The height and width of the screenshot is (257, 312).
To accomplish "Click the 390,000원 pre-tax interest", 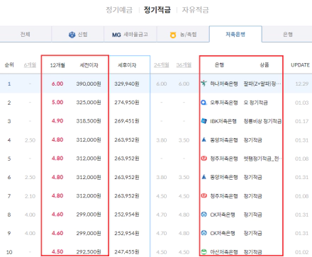I will pyautogui.click(x=89, y=84).
